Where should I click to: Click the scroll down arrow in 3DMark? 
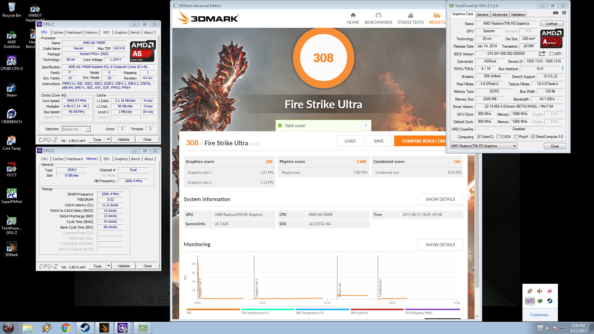tap(477, 316)
